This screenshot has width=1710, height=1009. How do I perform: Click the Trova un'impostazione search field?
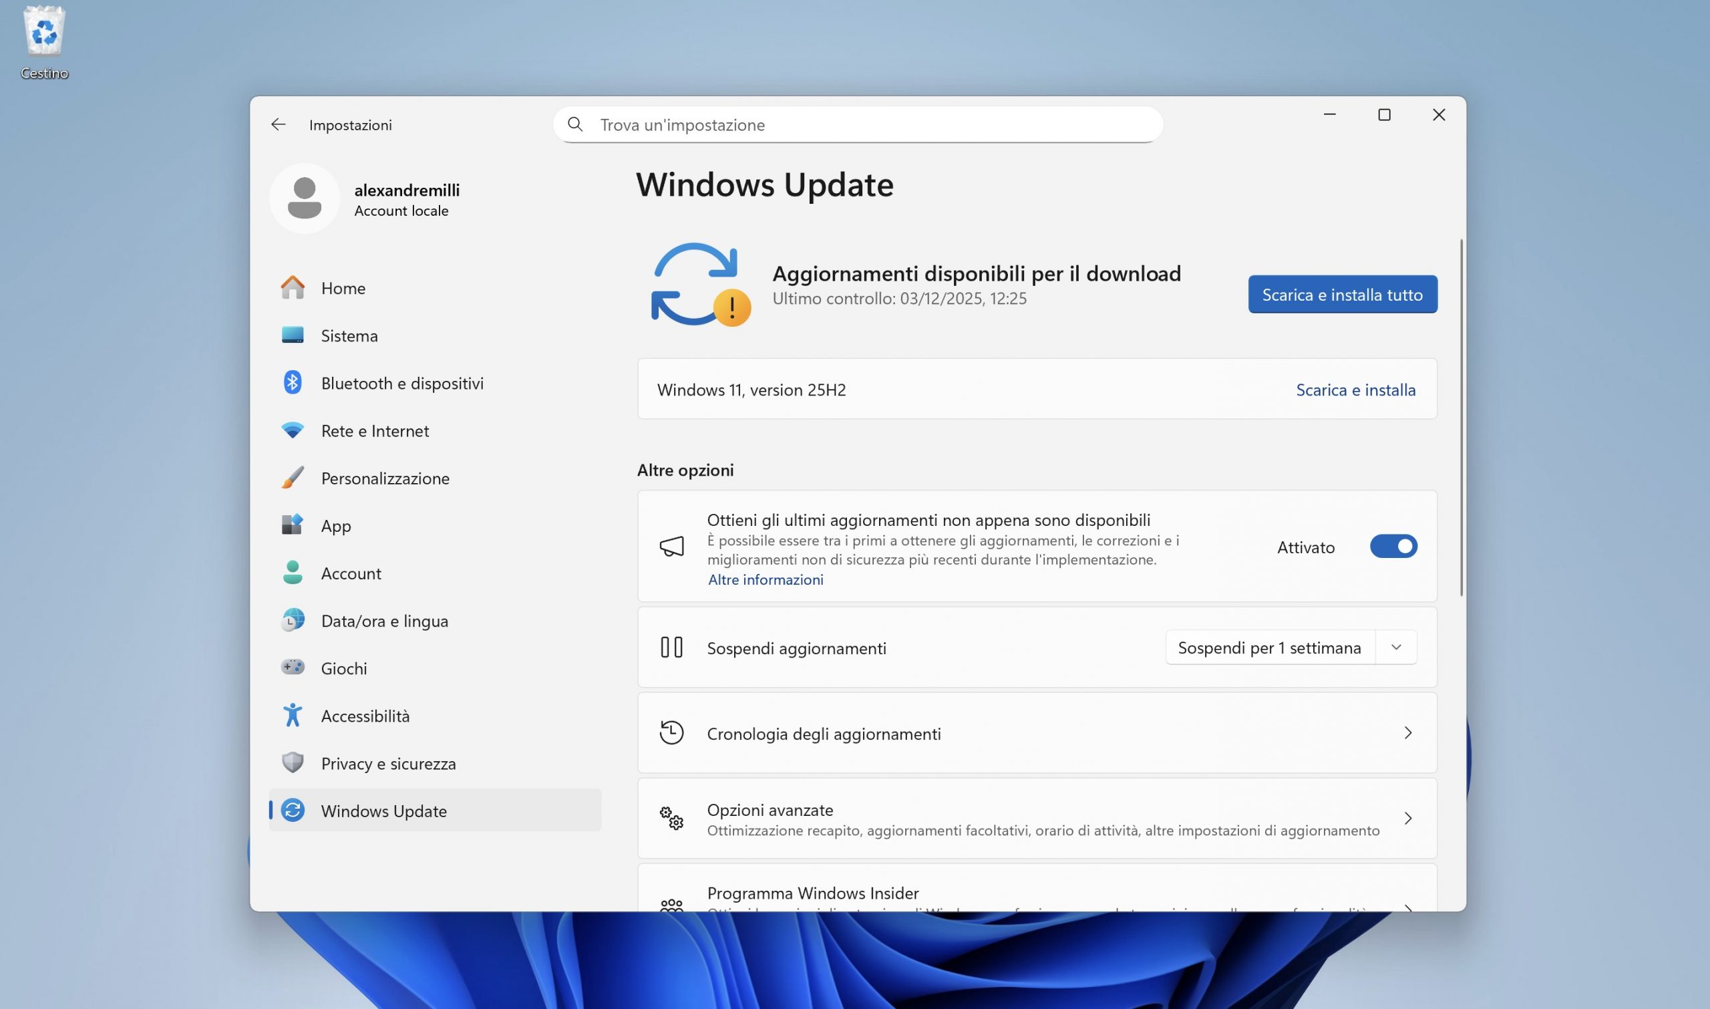(x=856, y=124)
